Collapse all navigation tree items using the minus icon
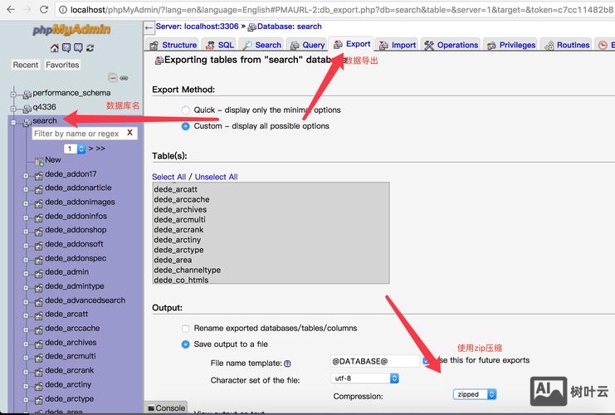 coord(114,78)
